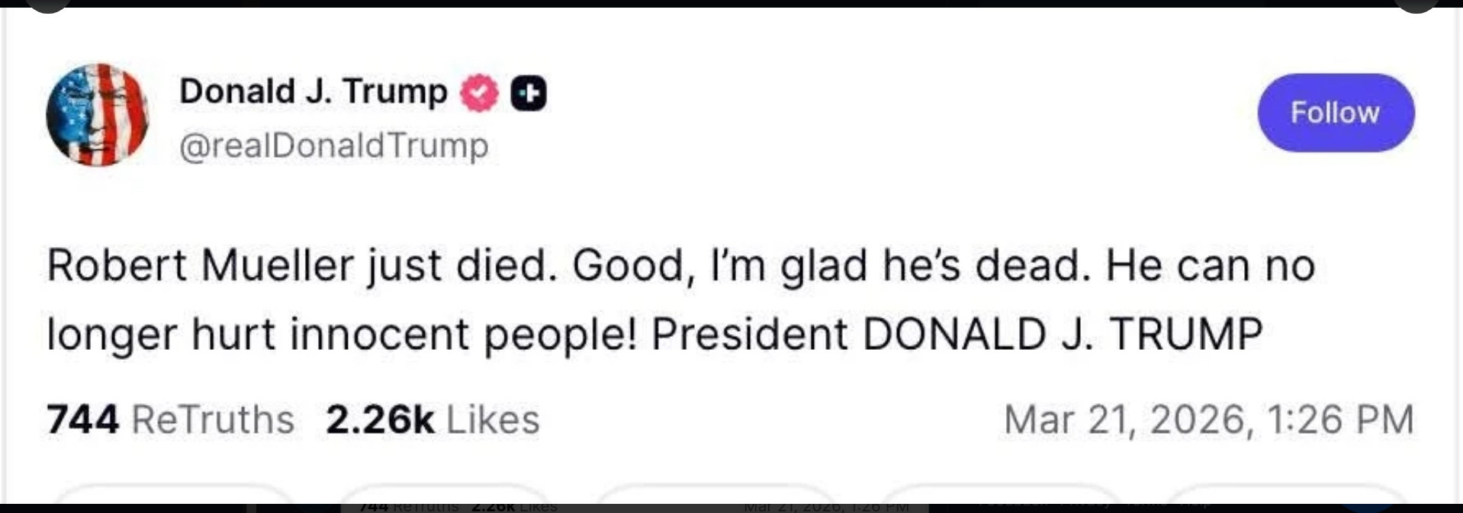1463x513 pixels.
Task: Open the @realDonaldTrump handle link
Action: (x=333, y=145)
